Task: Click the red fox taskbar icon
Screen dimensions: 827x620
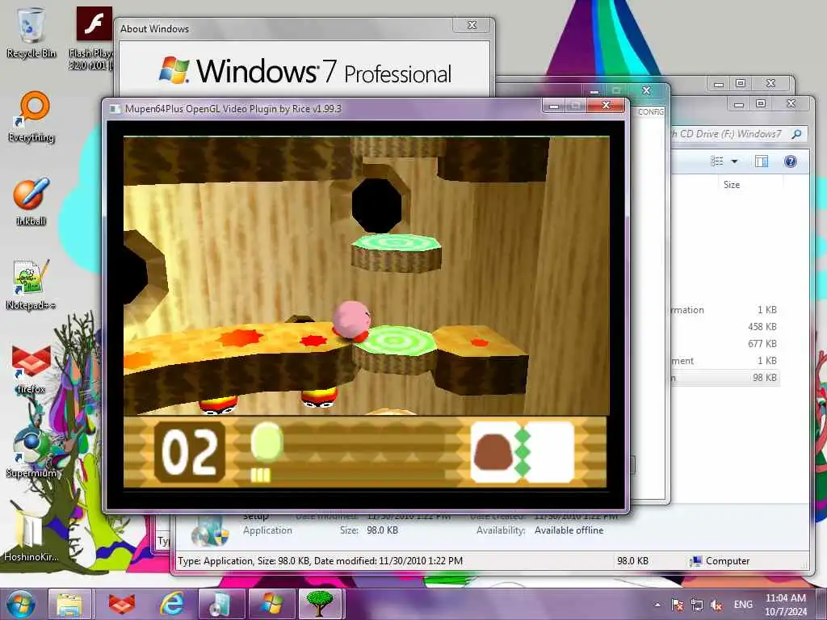Action: coord(121,604)
